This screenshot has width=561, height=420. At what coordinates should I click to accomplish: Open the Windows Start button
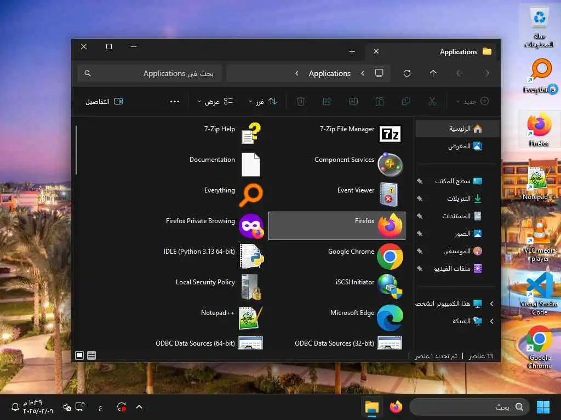point(543,407)
